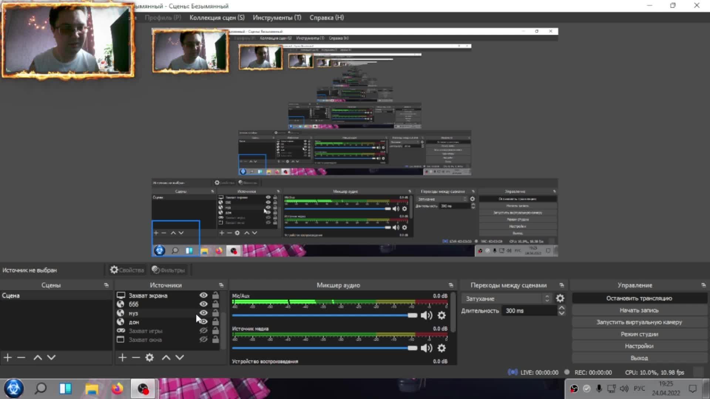Hide the Захват экрана source
This screenshot has height=399, width=710.
coord(203,295)
